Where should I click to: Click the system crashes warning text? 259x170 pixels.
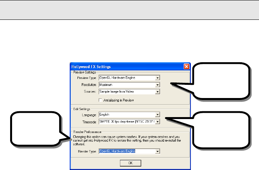click(127, 140)
